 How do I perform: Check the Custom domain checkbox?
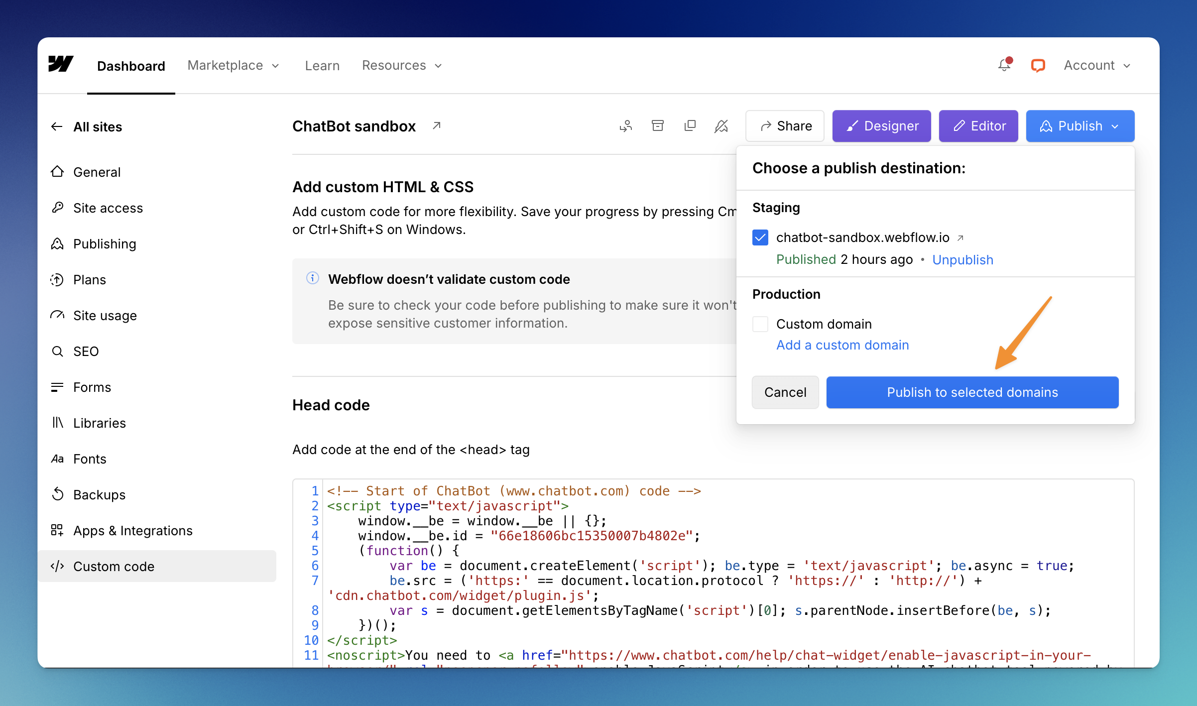click(x=760, y=324)
